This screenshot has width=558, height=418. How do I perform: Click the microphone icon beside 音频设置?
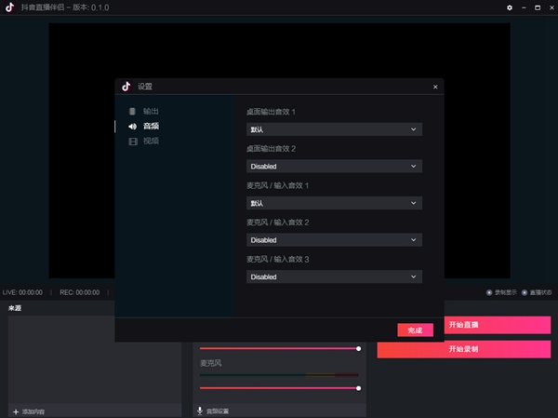point(200,411)
